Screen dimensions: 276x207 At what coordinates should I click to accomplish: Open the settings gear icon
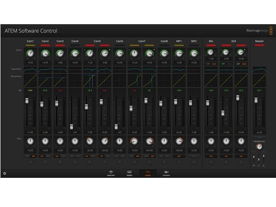[5, 173]
